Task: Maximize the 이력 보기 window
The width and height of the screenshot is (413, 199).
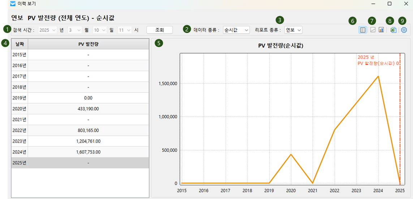Action: (x=390, y=4)
